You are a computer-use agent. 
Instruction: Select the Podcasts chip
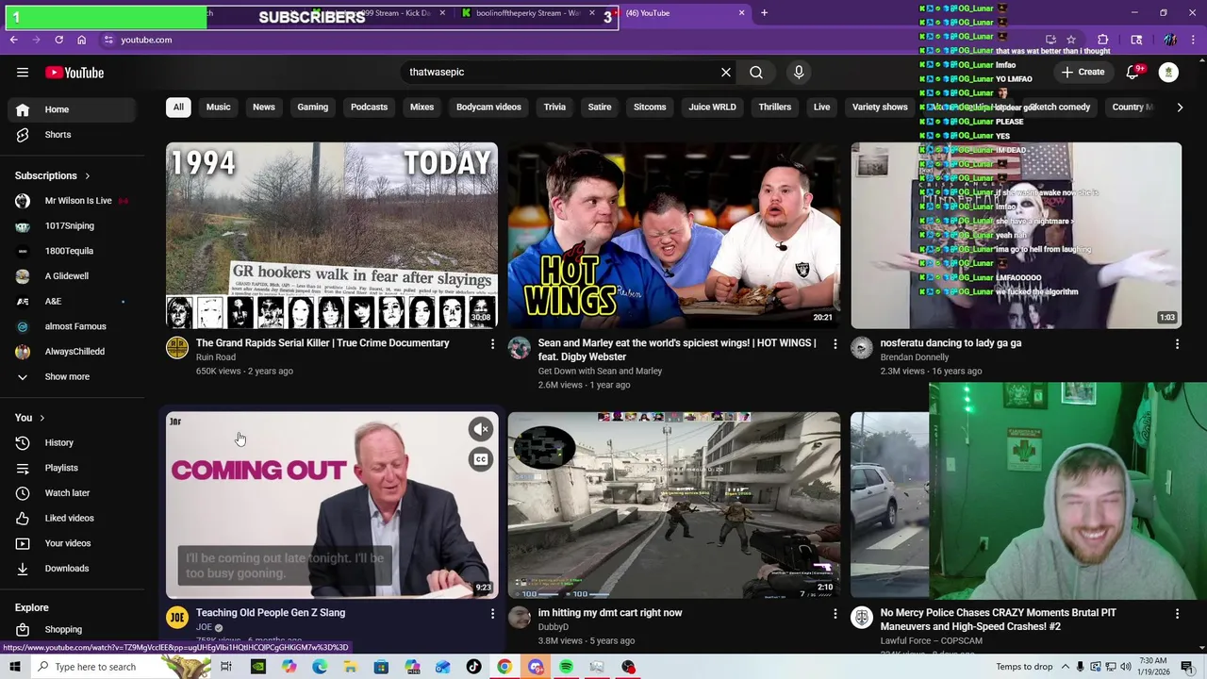pyautogui.click(x=369, y=108)
